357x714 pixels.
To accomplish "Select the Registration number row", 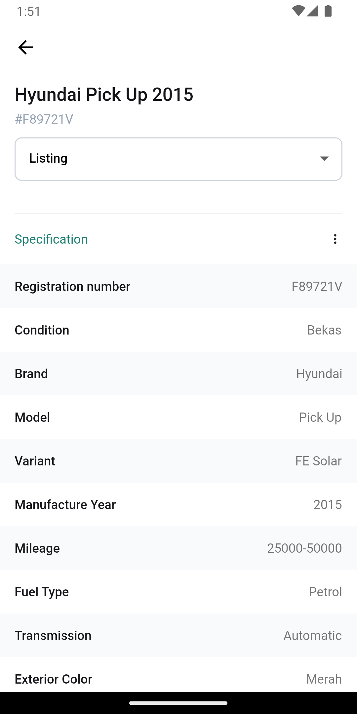I will click(x=178, y=286).
